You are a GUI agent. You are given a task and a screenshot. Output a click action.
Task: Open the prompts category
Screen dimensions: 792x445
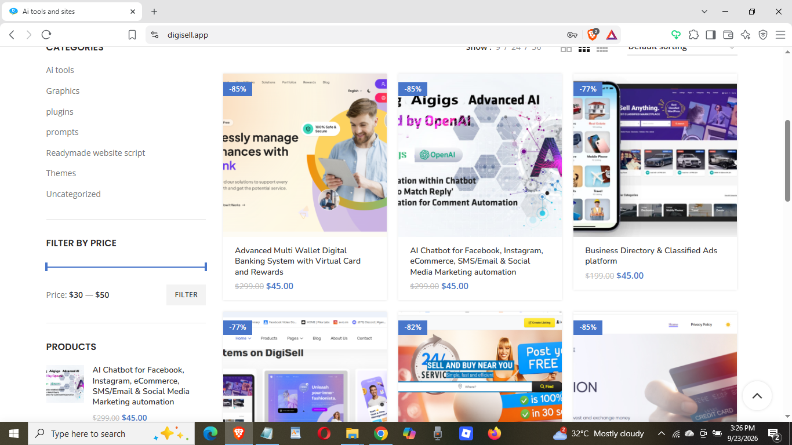[x=62, y=132]
